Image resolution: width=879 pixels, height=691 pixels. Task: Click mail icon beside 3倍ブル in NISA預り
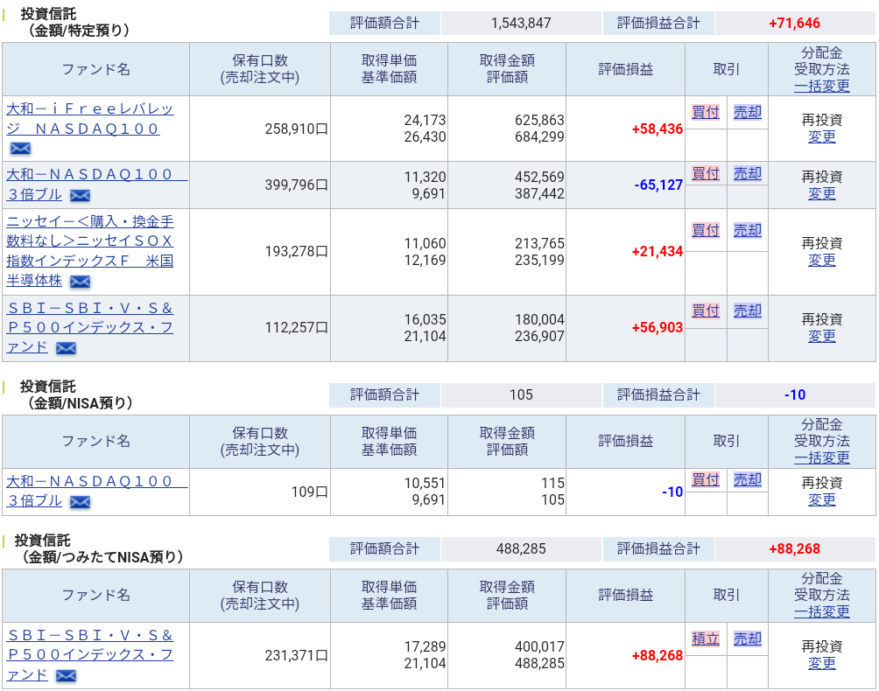(x=81, y=502)
